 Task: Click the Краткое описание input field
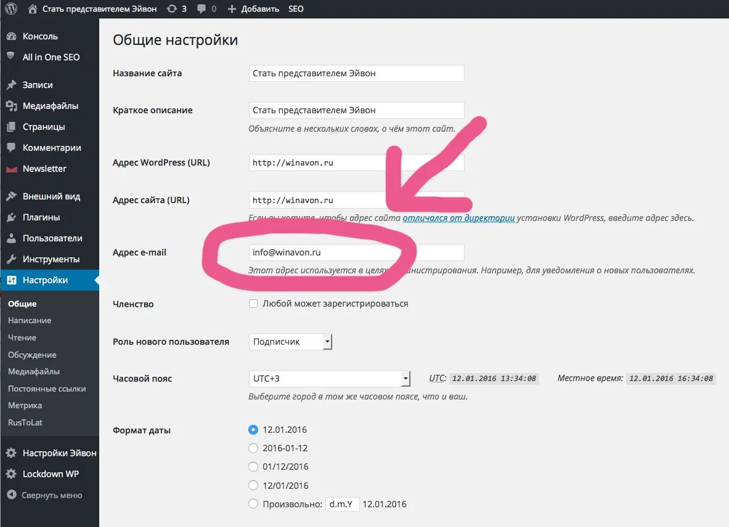[357, 110]
